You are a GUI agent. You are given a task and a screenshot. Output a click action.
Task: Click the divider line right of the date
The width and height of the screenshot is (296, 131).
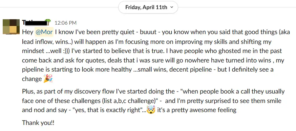tap(237, 7)
